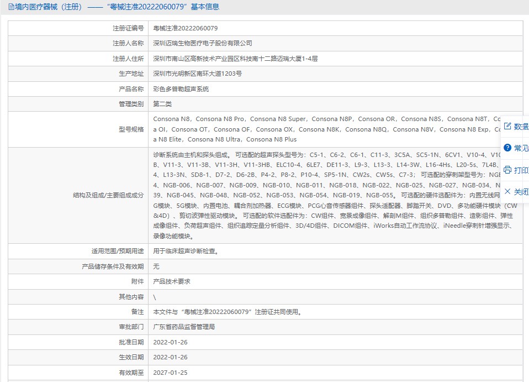Click product name 彩色多普勒超声系统

coord(181,89)
